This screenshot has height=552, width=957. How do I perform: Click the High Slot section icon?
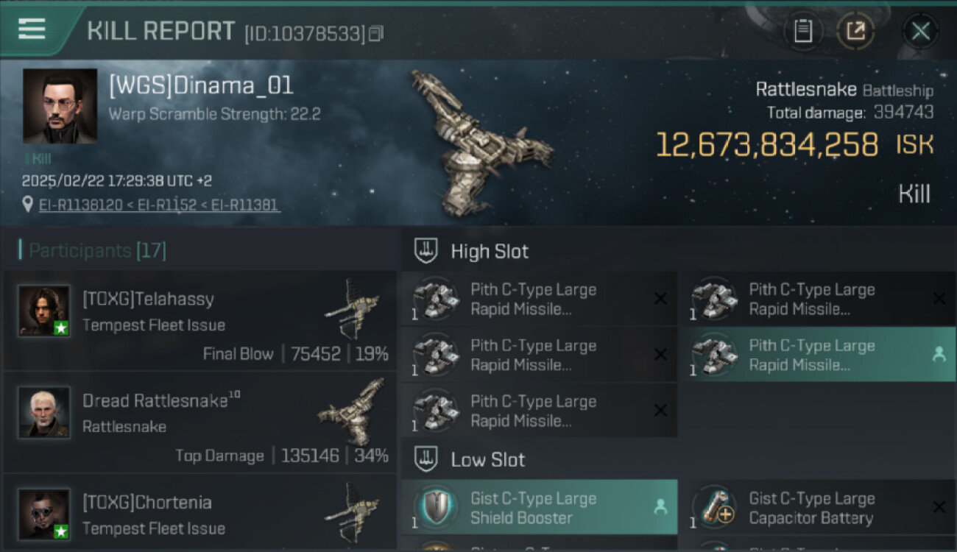[x=426, y=251]
